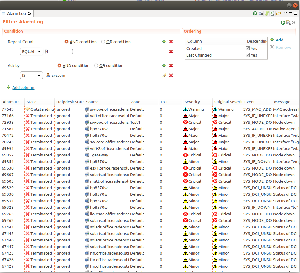This screenshot has width=300, height=273.
Task: Click Add link in Ordering section
Action: [x=279, y=40]
